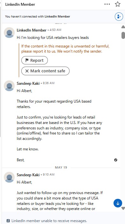Click the message delivered checkmark icon
Screen dimensions: 125x224
pyautogui.click(x=116, y=160)
